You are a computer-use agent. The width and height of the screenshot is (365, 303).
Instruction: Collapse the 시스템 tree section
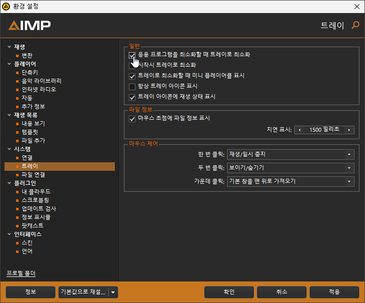(10, 149)
